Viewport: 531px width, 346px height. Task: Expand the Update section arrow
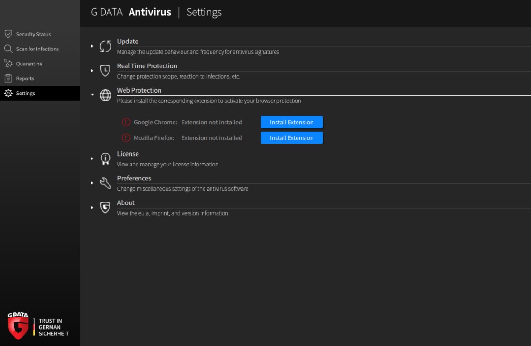click(92, 46)
